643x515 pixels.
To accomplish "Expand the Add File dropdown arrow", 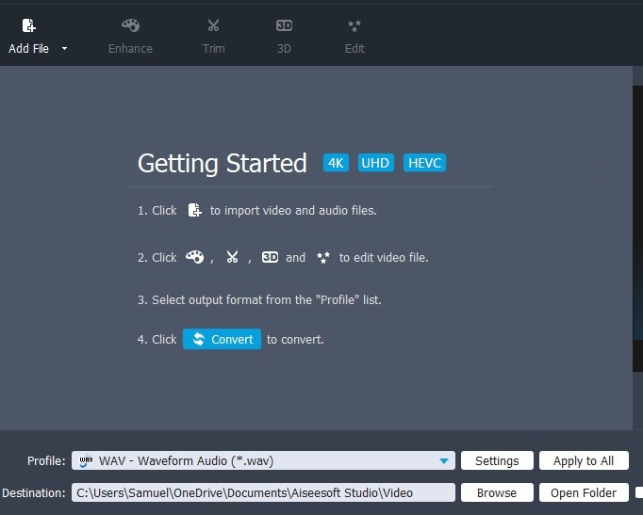I will (64, 48).
